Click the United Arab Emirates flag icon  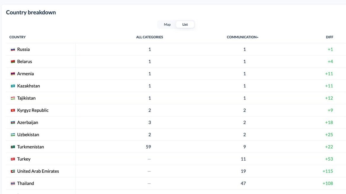[x=13, y=171]
